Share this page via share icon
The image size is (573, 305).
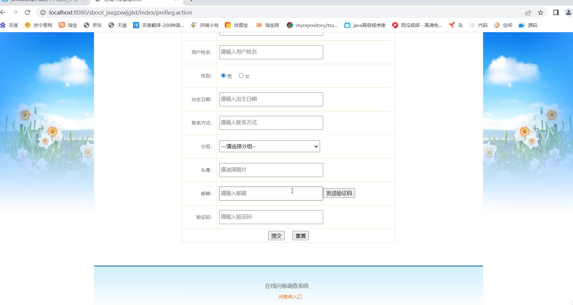pyautogui.click(x=528, y=13)
